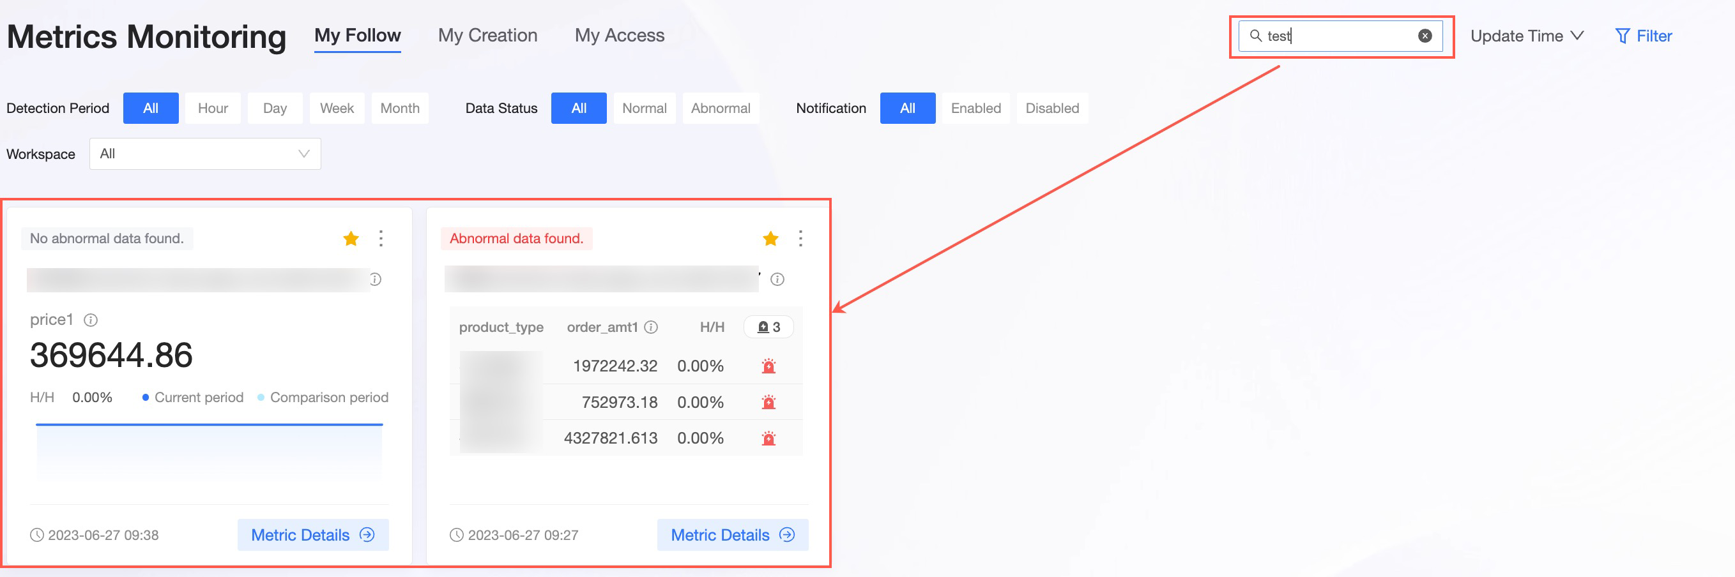Open the Update Time sort dropdown
Screen dimensions: 1735x577
click(x=1527, y=36)
